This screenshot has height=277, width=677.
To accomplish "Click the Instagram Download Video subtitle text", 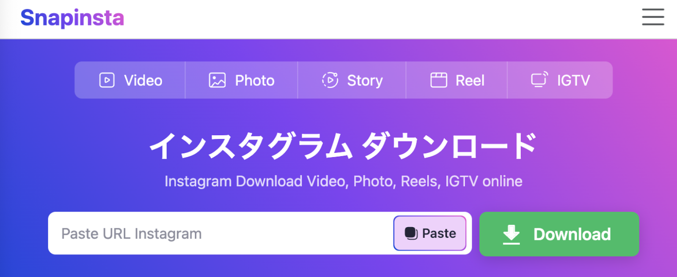I will [344, 181].
